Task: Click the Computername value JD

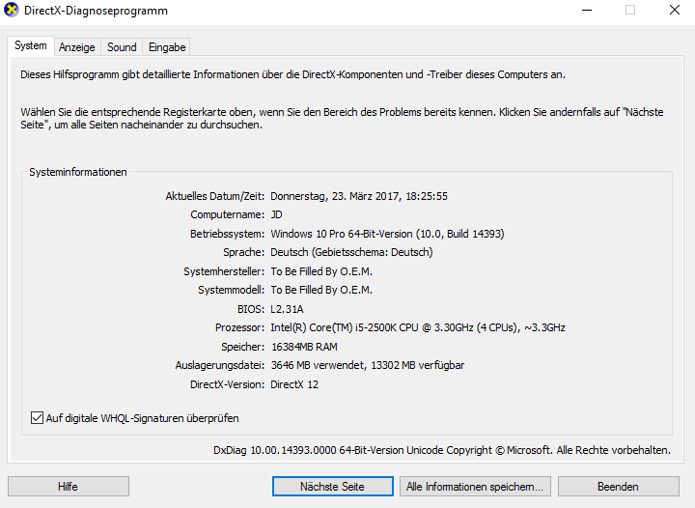Action: 277,214
